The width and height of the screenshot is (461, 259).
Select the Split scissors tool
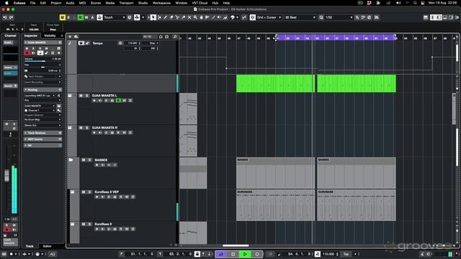[177, 17]
